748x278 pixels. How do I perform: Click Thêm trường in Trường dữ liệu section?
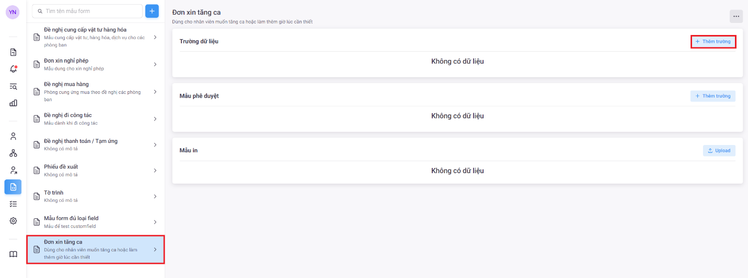(713, 41)
